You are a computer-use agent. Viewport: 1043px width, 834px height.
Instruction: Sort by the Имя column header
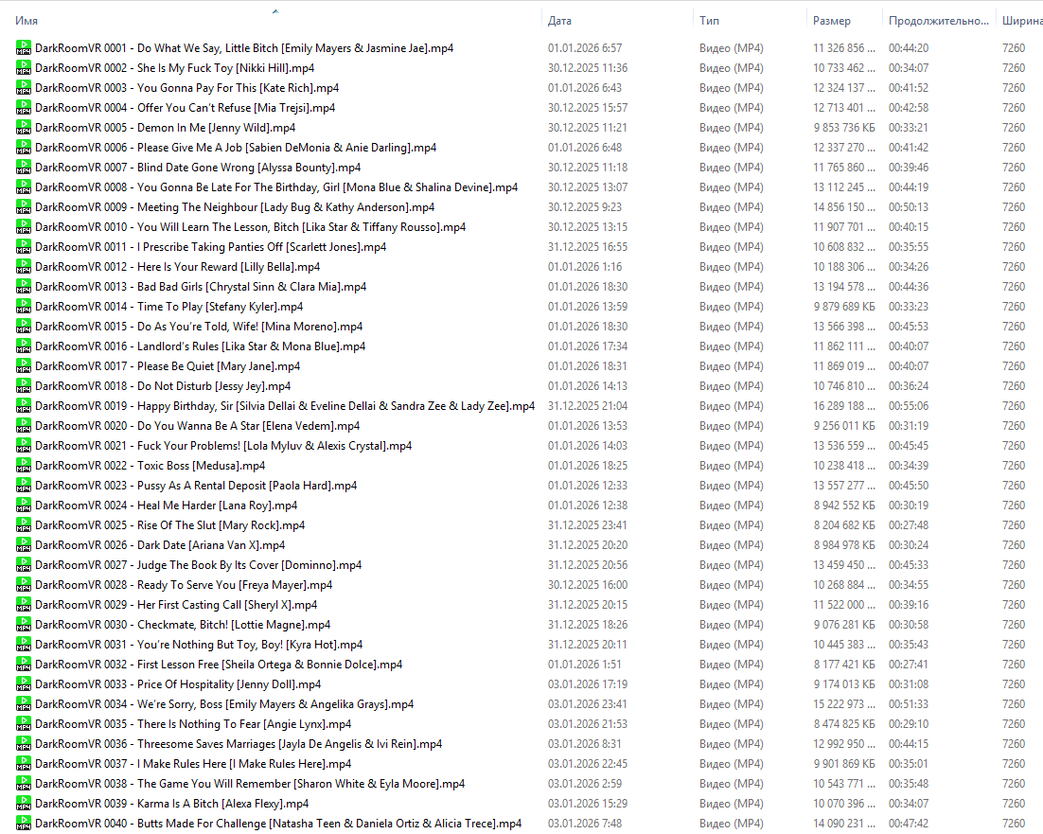point(26,21)
